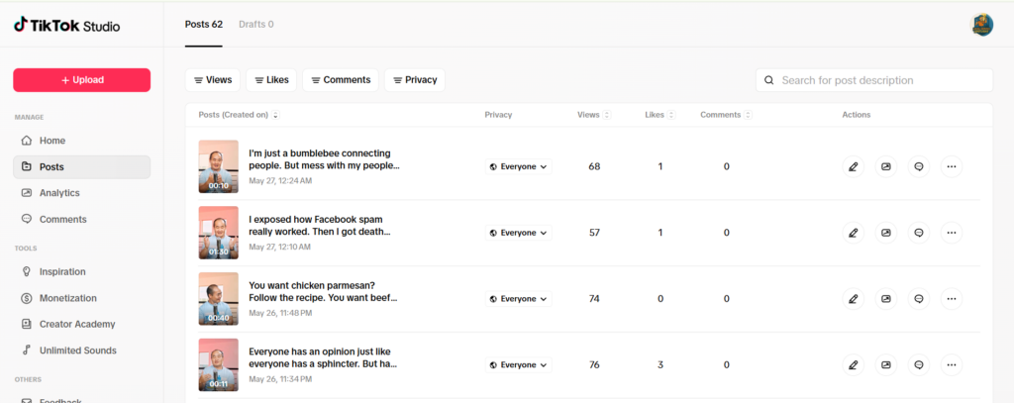Open the Likes filter dropdown
The width and height of the screenshot is (1014, 403).
tap(271, 80)
